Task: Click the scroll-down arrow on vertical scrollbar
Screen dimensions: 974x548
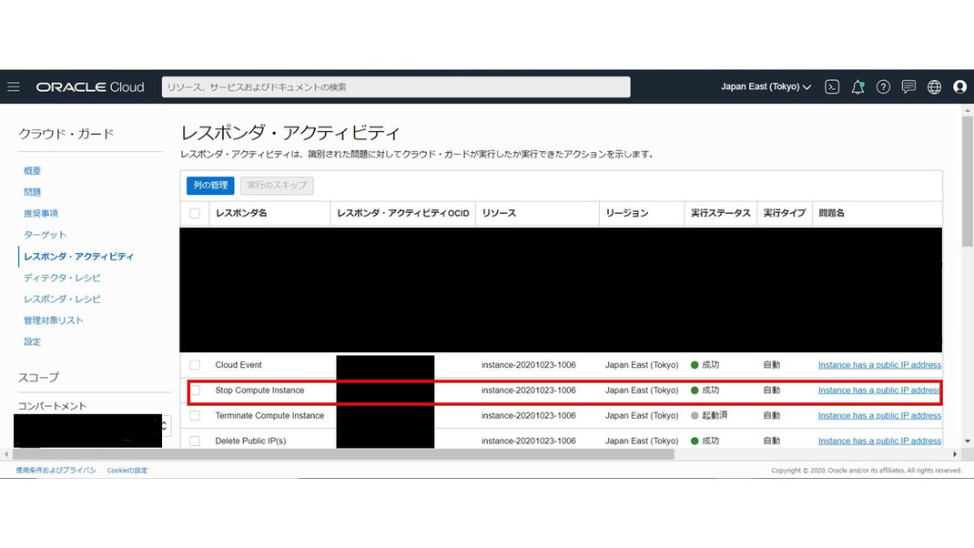Action: 967,441
